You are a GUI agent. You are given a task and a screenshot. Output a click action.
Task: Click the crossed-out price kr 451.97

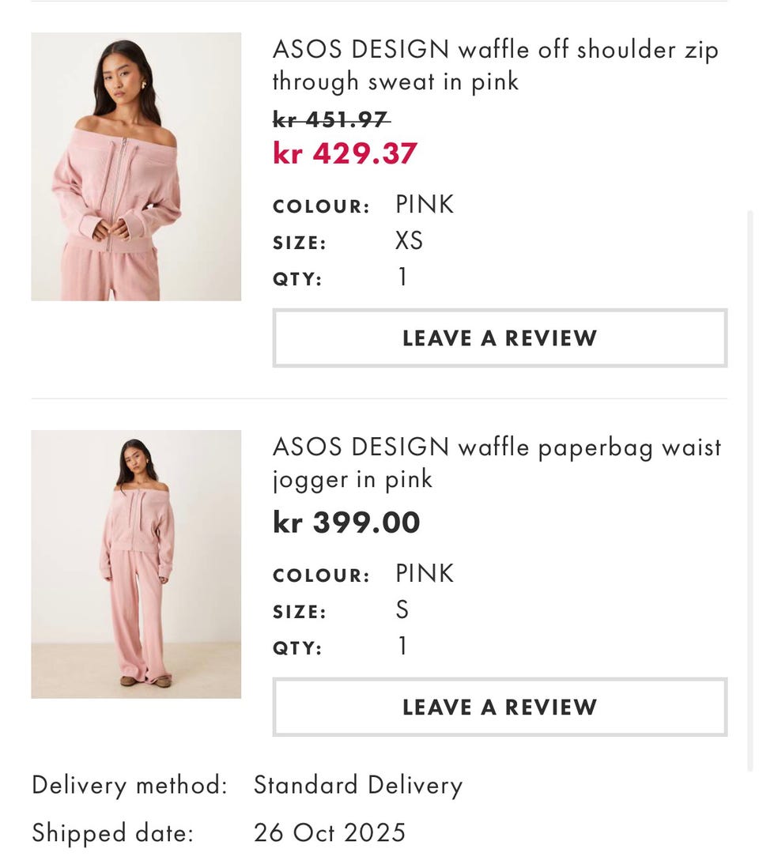click(331, 120)
